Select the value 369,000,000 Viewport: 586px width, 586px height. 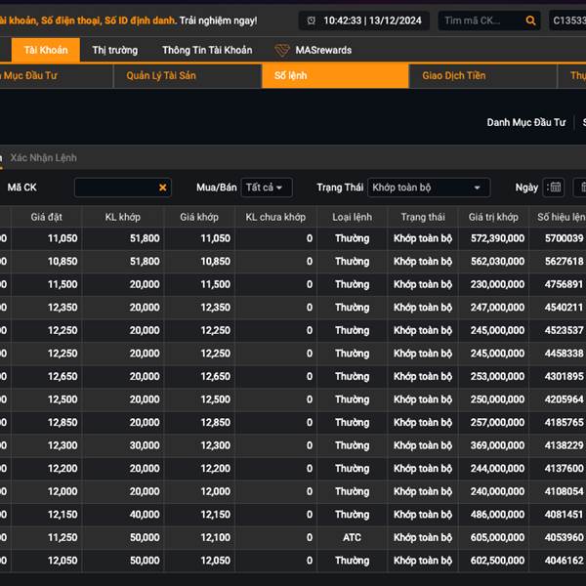click(x=497, y=445)
